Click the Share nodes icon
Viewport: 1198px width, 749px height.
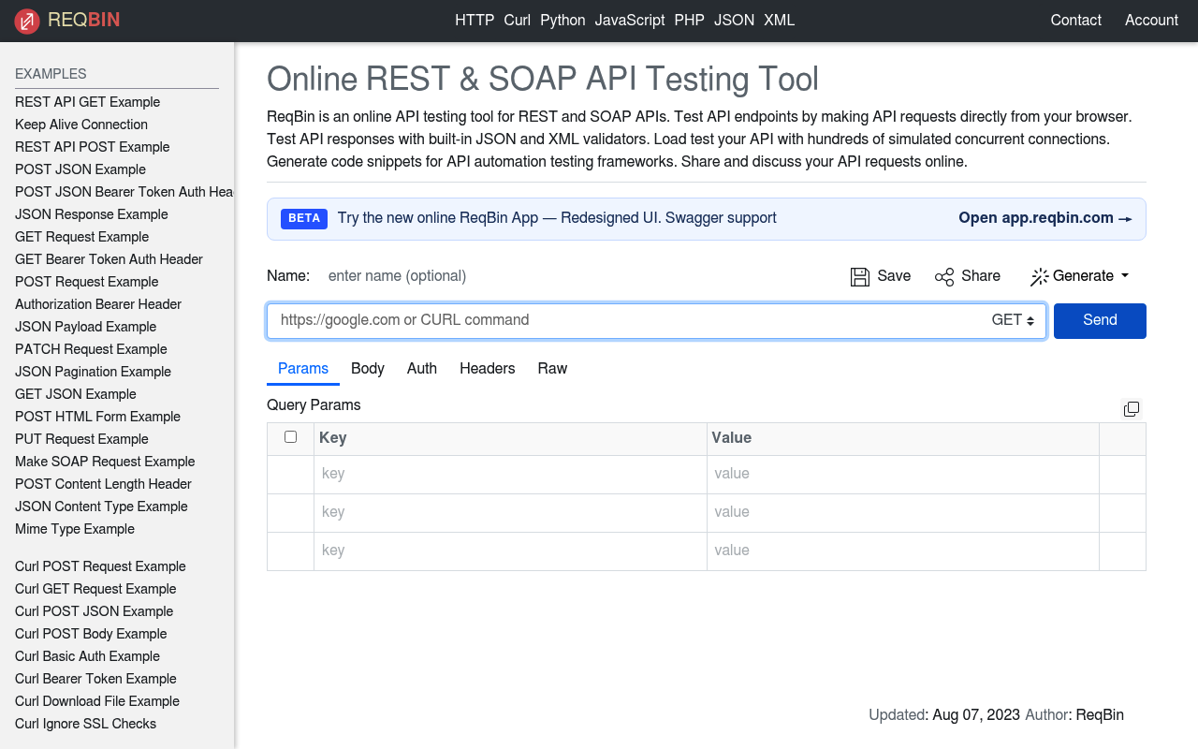click(944, 276)
